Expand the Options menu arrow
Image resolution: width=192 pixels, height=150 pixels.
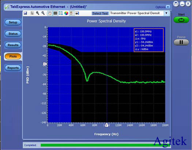tap(168, 7)
